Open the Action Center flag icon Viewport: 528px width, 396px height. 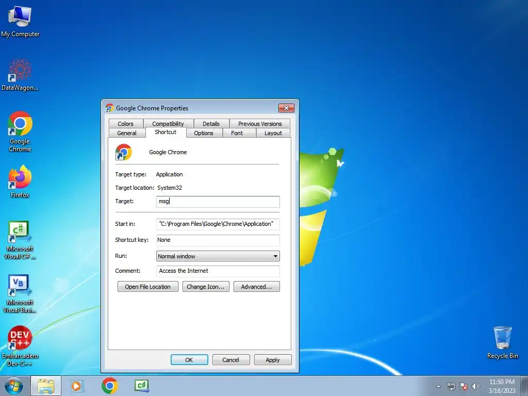coord(464,386)
